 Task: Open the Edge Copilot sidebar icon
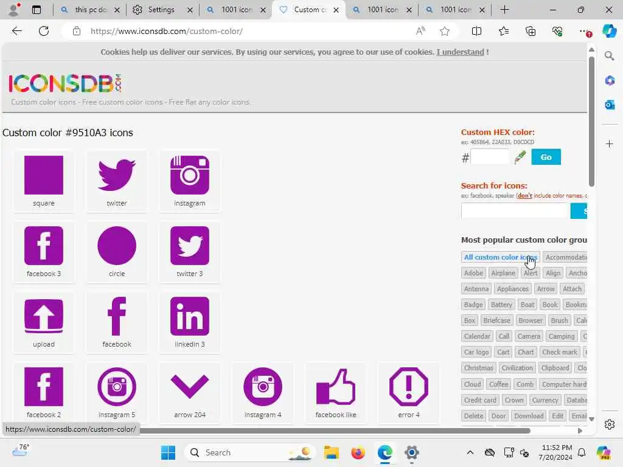610,31
